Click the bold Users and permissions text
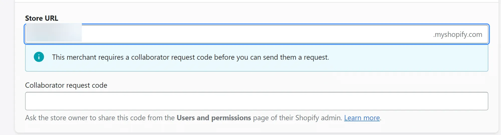Screen dimensions: 501x135 pos(214,118)
